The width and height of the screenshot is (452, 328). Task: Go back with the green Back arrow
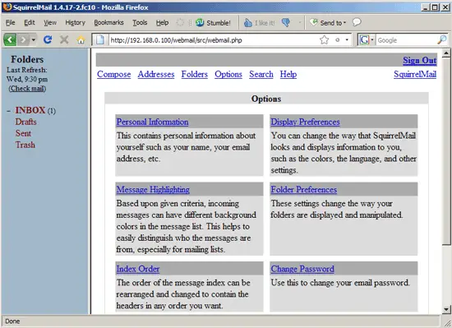(x=10, y=39)
